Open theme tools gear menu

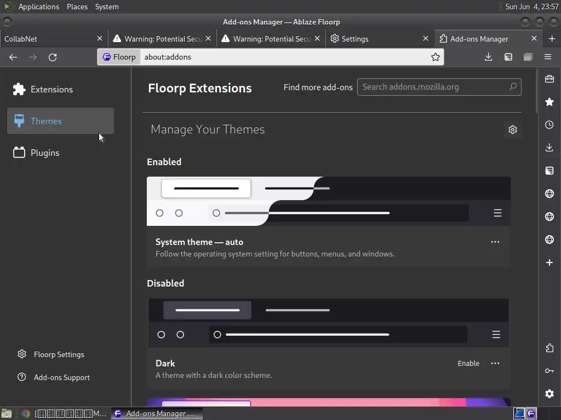click(513, 129)
